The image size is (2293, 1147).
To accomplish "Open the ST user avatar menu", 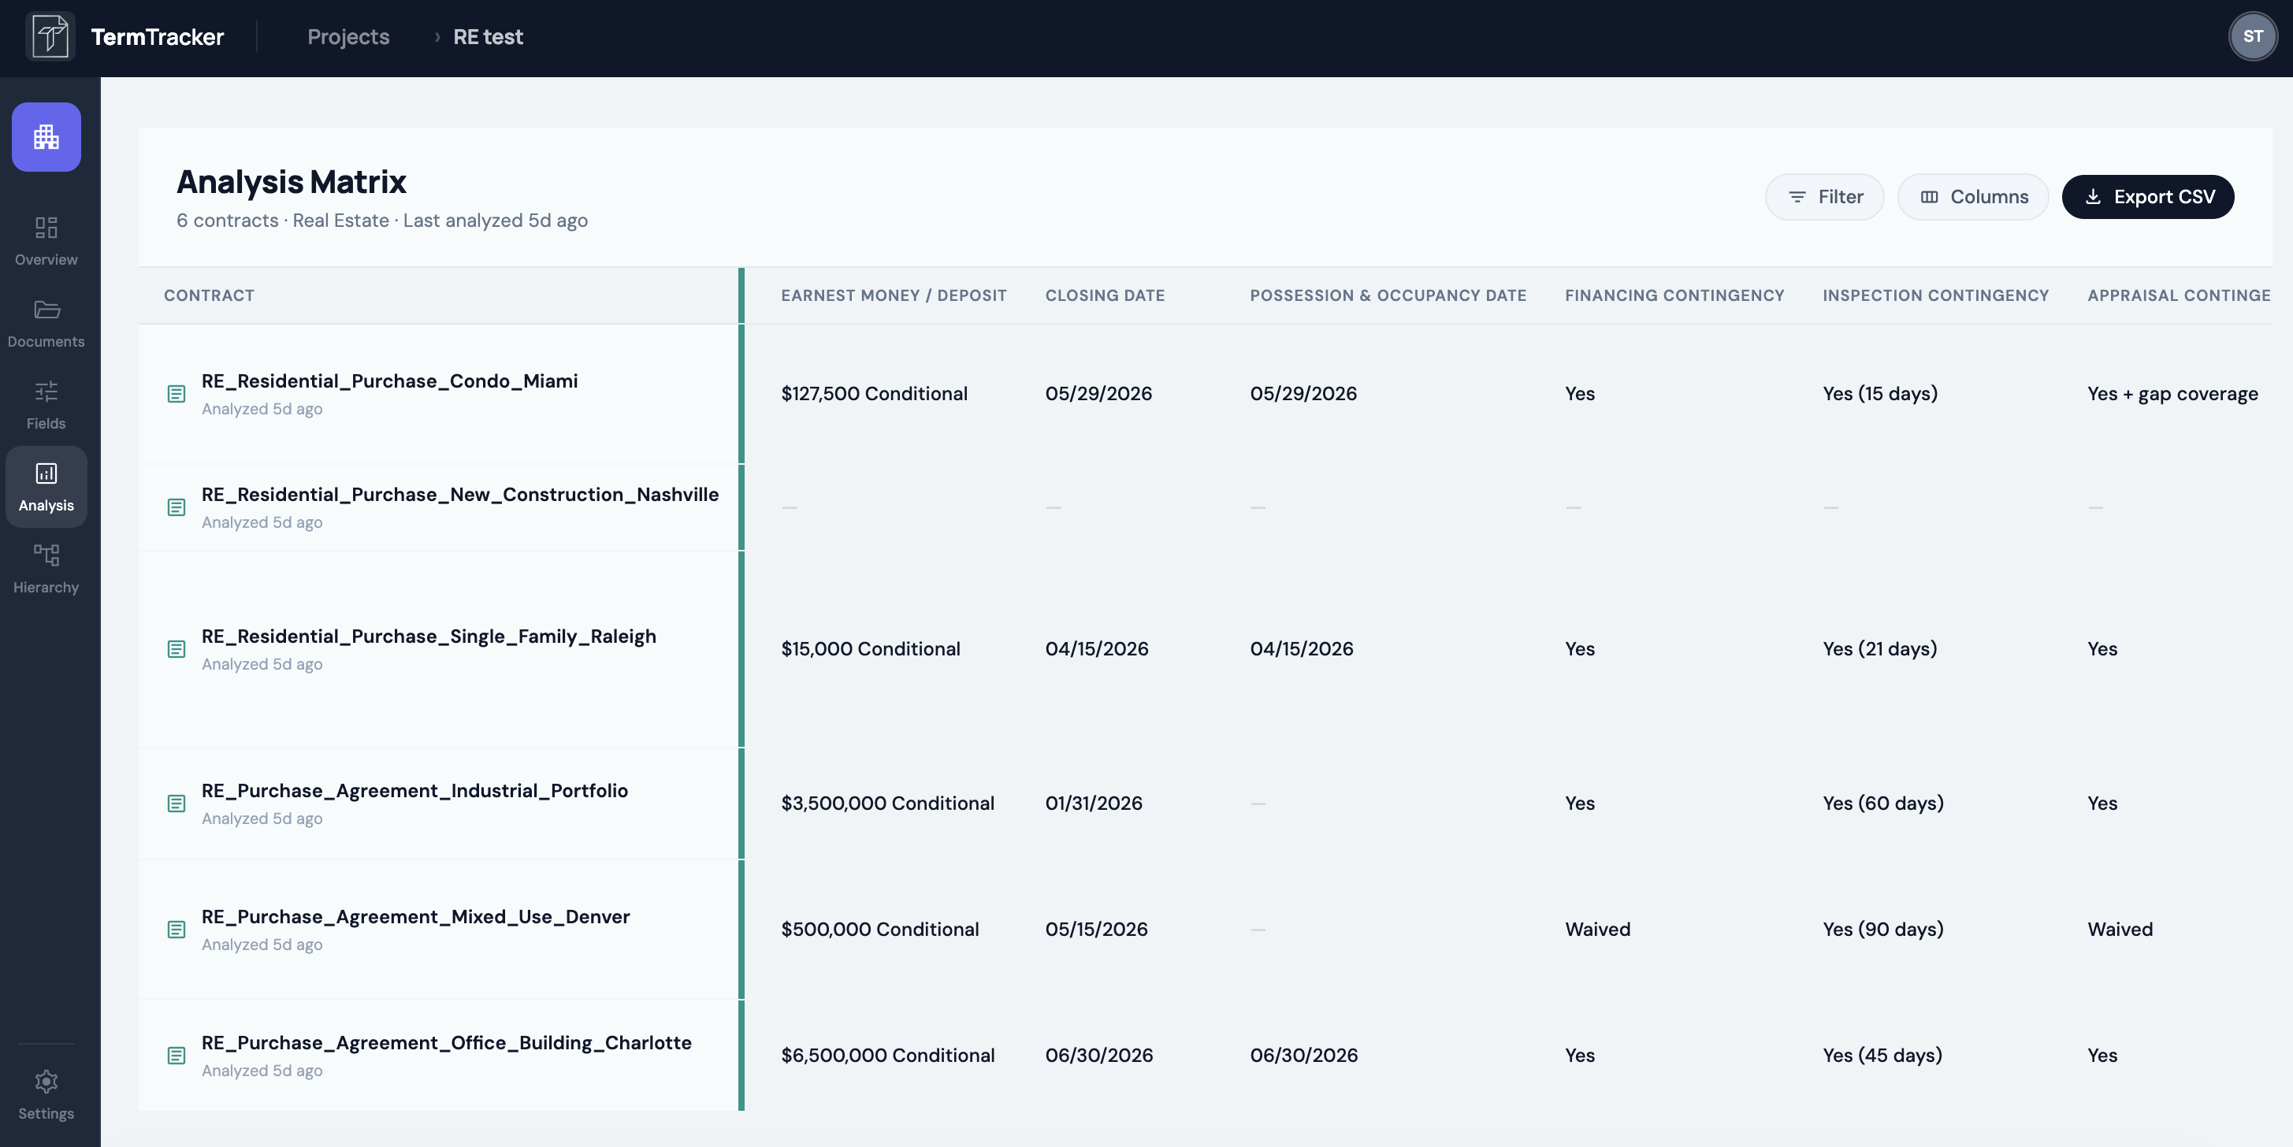I will coord(2253,35).
